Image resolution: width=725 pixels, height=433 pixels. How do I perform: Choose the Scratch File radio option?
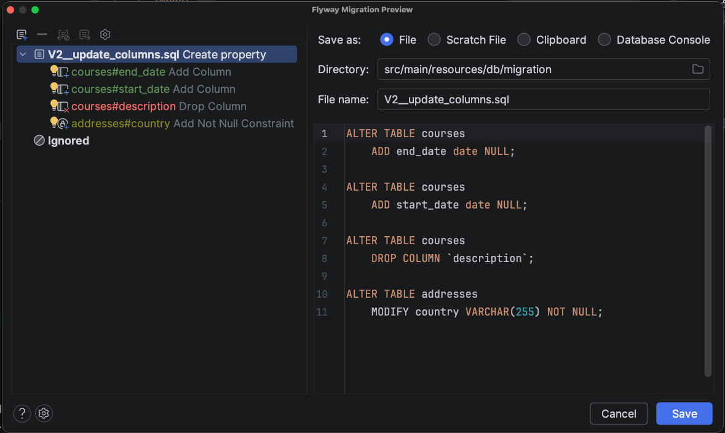click(434, 40)
